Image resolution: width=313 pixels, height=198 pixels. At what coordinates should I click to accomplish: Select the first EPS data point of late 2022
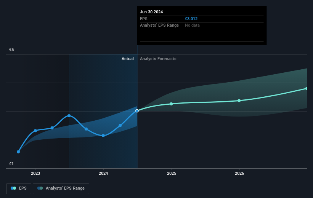click(x=18, y=152)
